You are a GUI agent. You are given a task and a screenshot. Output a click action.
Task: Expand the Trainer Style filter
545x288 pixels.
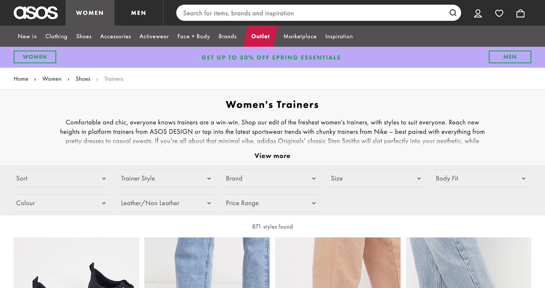(x=167, y=178)
